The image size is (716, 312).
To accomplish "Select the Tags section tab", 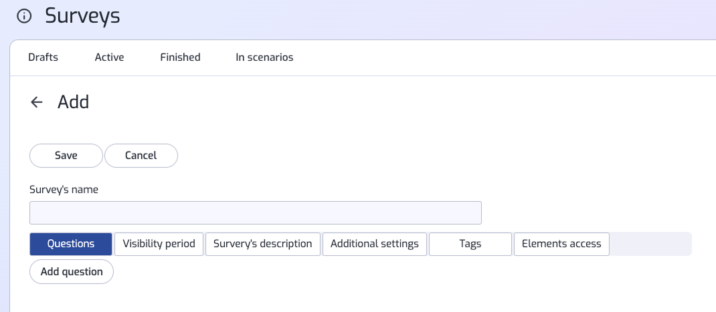I will click(470, 244).
